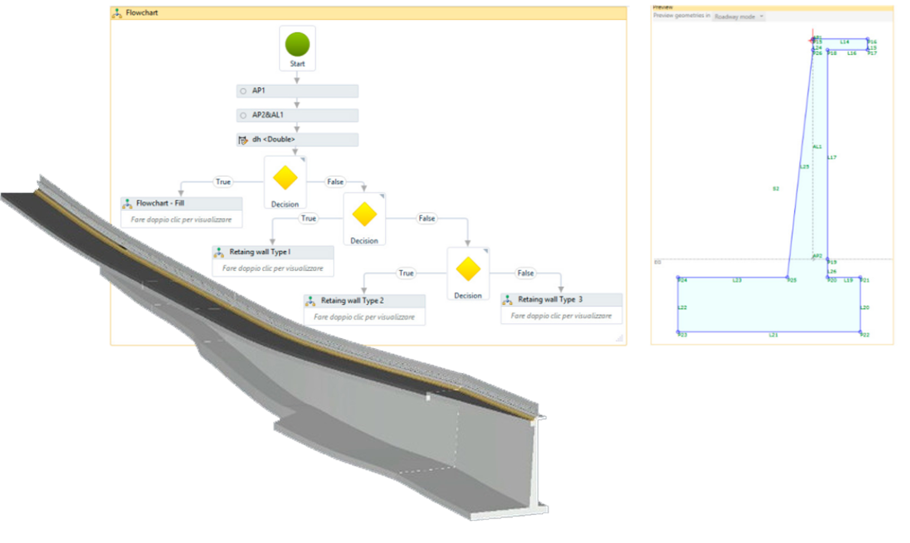910x543 pixels.
Task: Click the Flowchart - Fill node icon
Action: (x=127, y=204)
